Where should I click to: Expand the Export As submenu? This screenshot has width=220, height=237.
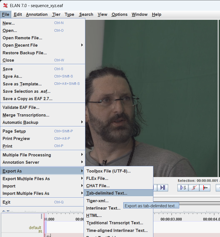(43, 171)
